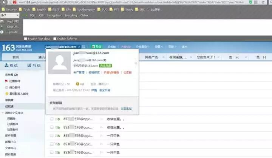Screen dimensions: 272x158
Task: Open the red-flag 红旗邮件 folder
Action: 13,81
